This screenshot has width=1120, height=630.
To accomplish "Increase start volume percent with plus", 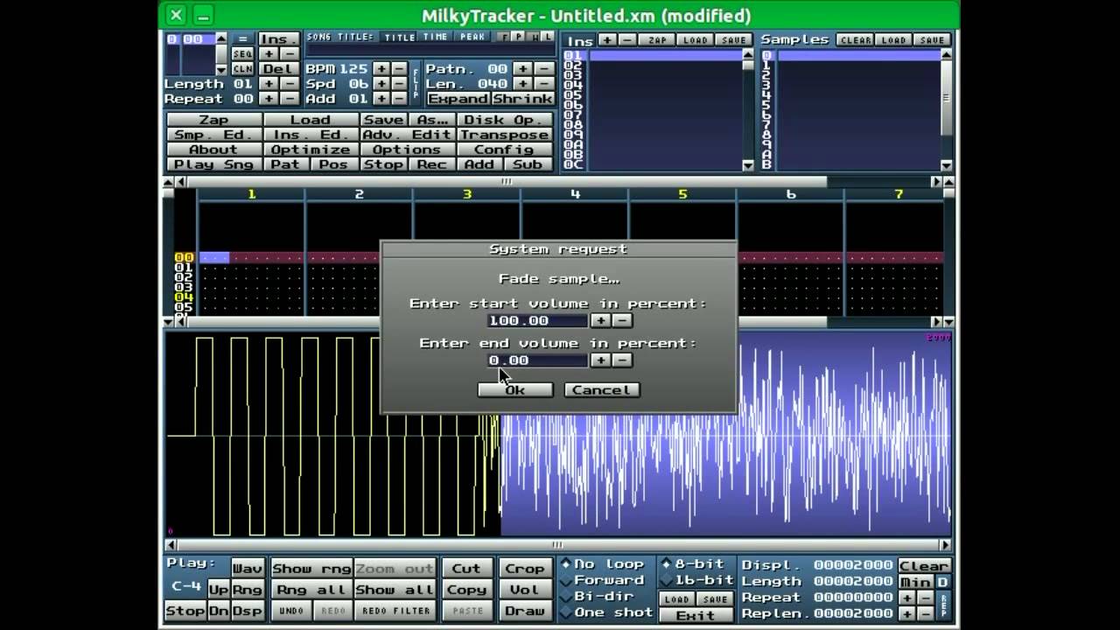I will (601, 321).
